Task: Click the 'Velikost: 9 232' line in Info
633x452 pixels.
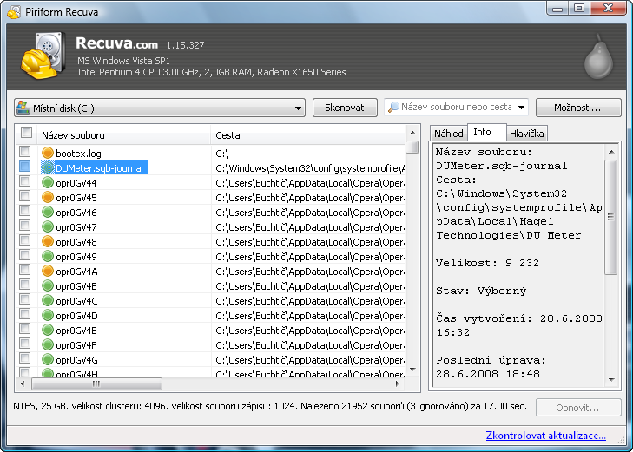Action: pyautogui.click(x=487, y=263)
